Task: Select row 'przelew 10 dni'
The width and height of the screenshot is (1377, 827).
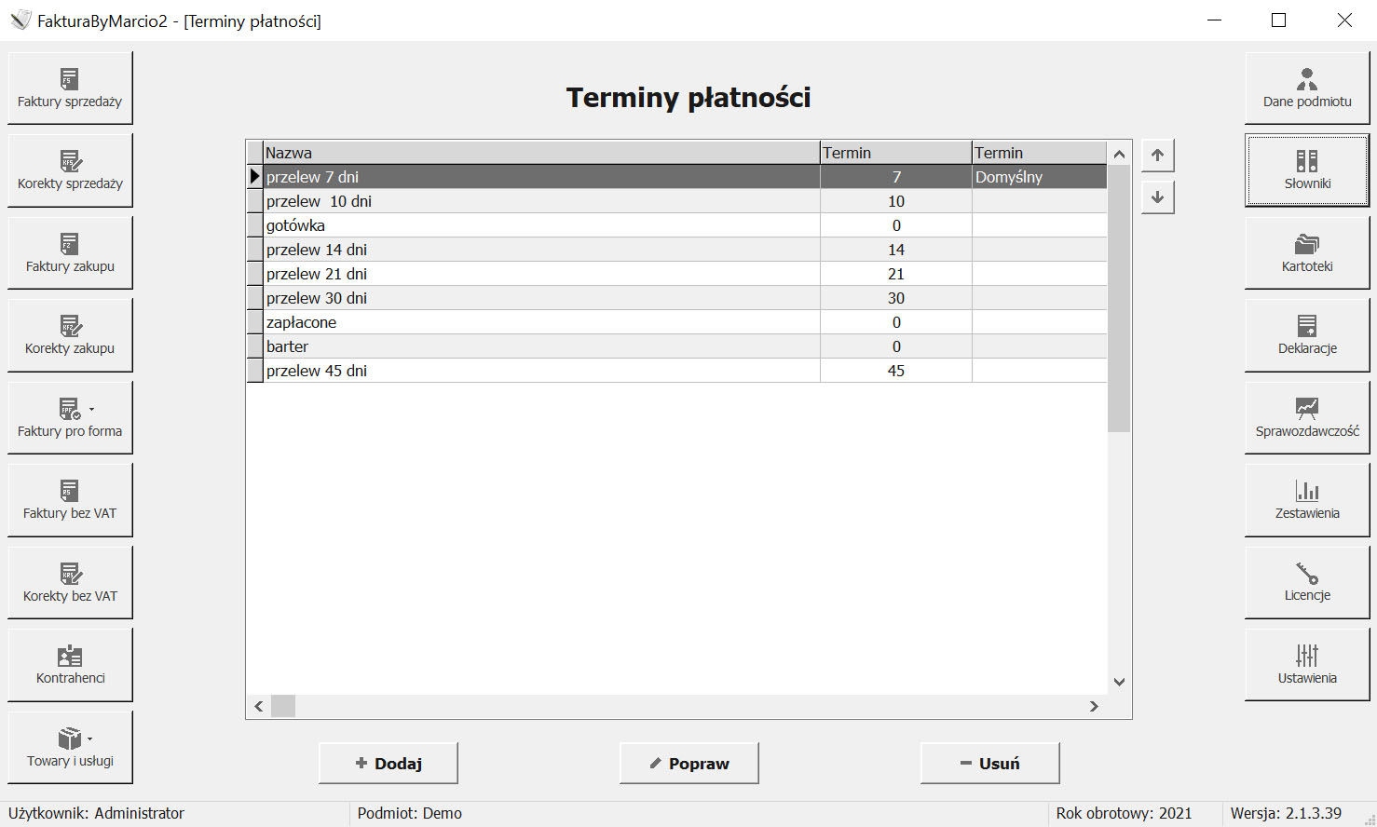Action: [x=676, y=201]
